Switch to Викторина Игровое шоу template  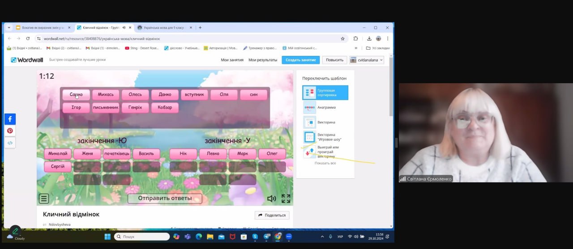pos(322,137)
